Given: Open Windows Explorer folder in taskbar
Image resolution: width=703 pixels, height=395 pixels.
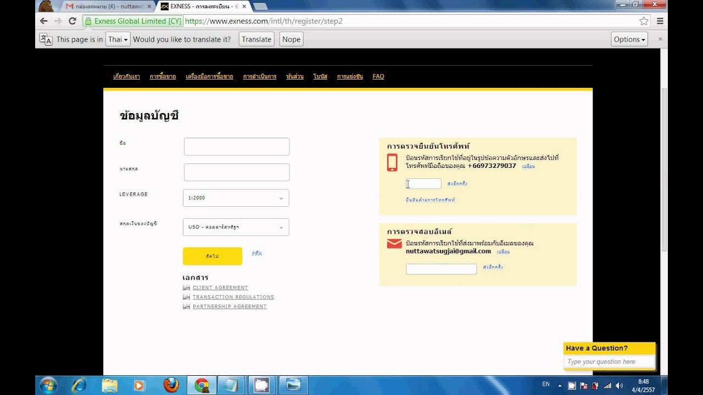Looking at the screenshot, I should point(109,385).
